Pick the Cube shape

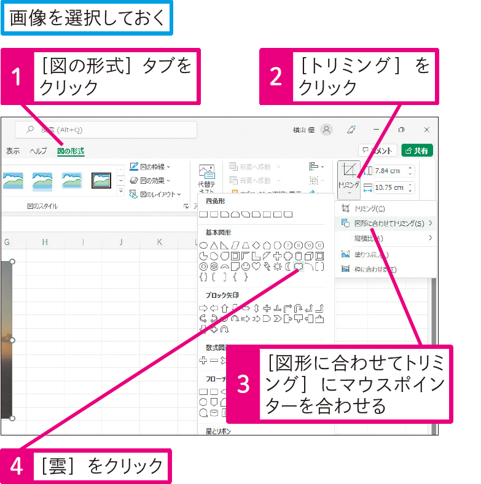pyautogui.click(x=309, y=256)
